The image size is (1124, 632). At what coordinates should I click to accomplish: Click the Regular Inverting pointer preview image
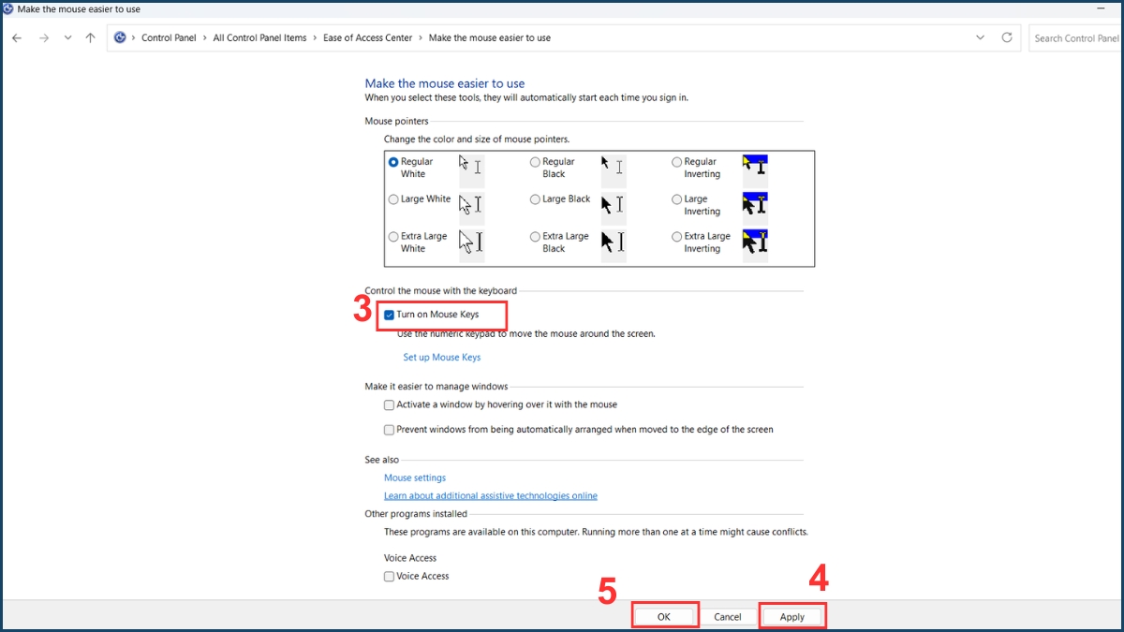[754, 168]
